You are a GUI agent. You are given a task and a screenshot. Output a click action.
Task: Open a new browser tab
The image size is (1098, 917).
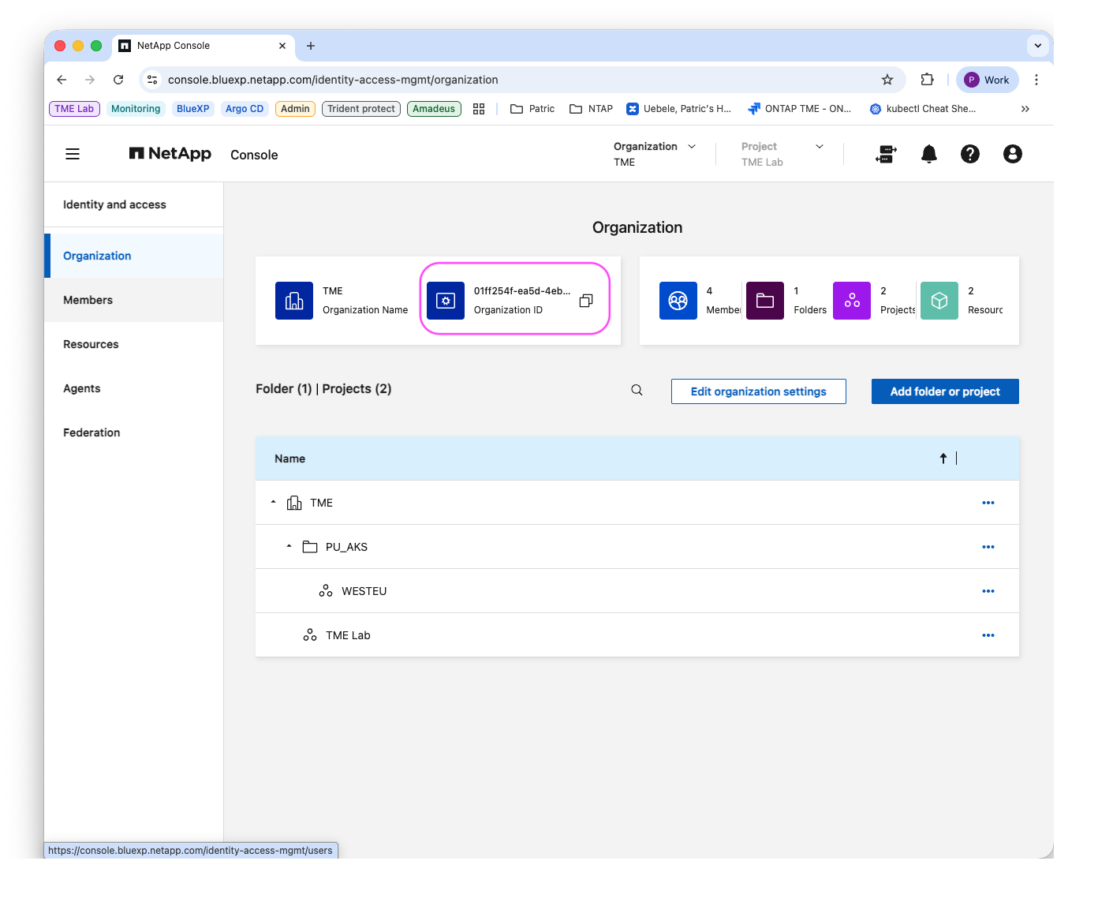[311, 46]
